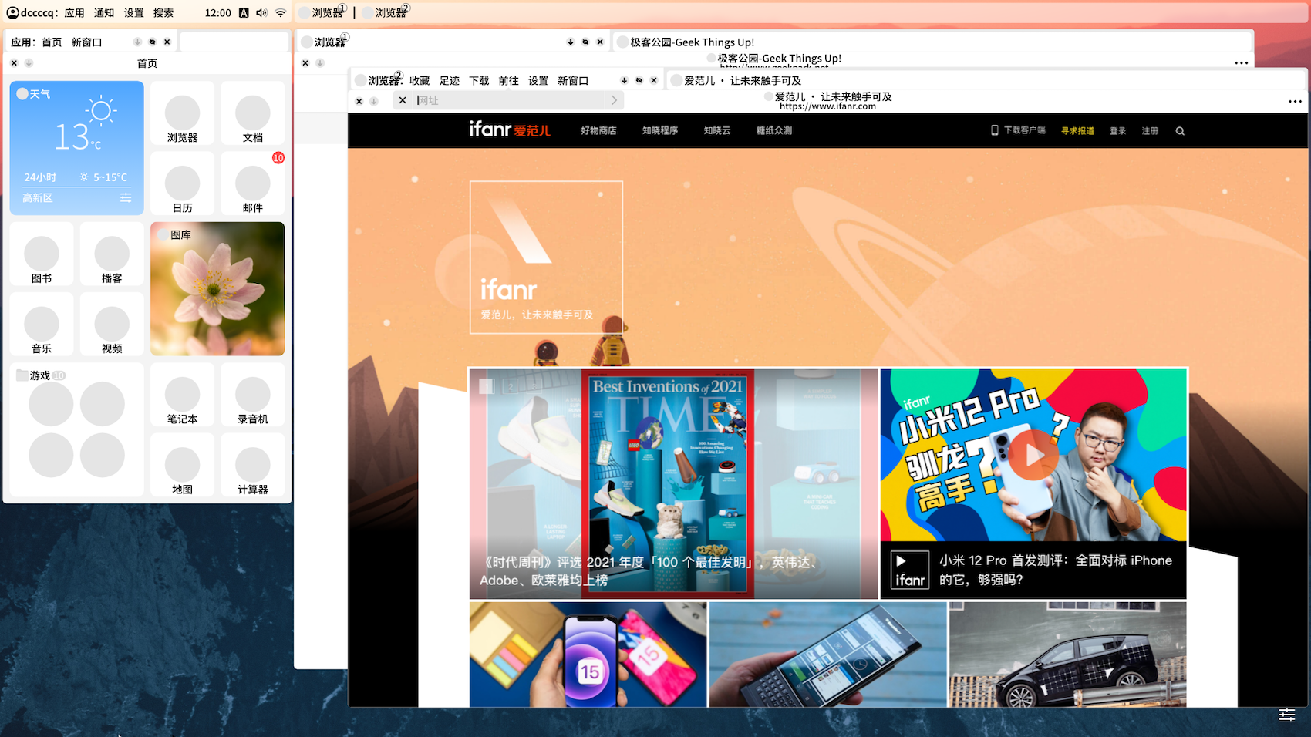Click the search magnifier icon on ifanr
The width and height of the screenshot is (1311, 737).
click(1180, 131)
